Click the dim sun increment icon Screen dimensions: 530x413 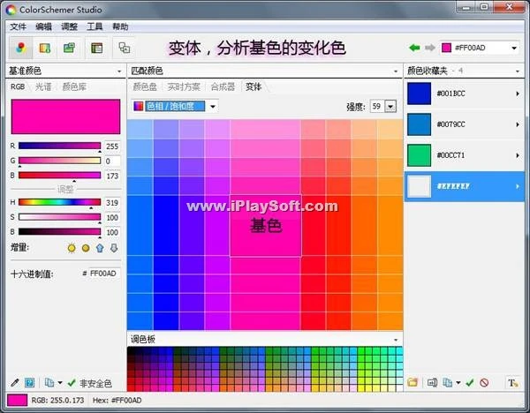[x=86, y=248]
